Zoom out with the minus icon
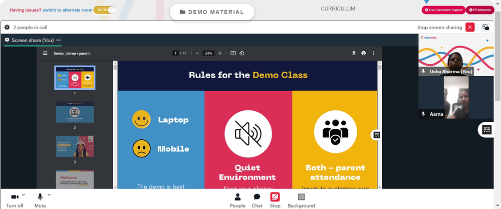 click(x=197, y=53)
